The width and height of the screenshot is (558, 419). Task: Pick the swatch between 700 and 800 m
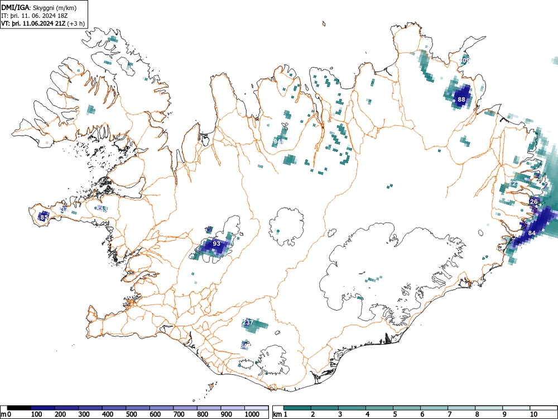[x=185, y=408]
